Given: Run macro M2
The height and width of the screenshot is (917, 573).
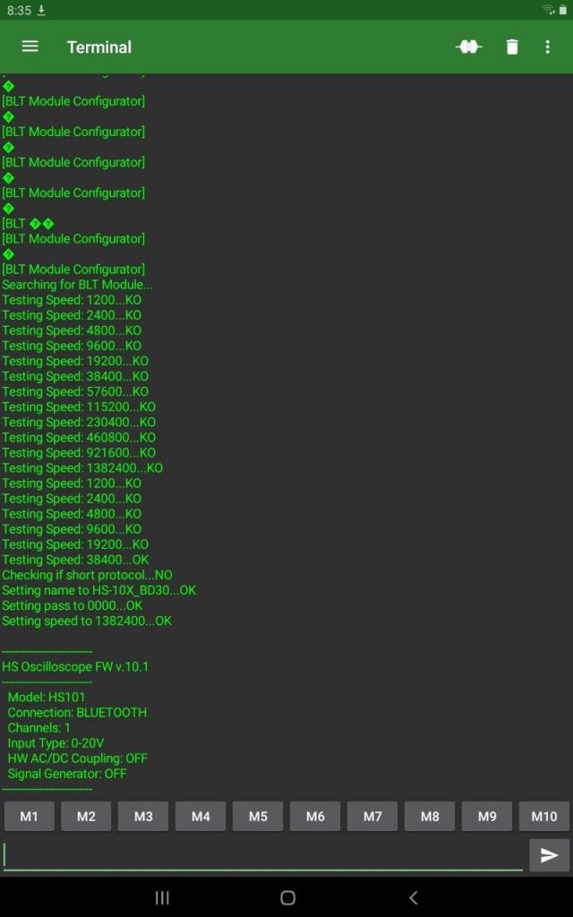Looking at the screenshot, I should click(x=86, y=817).
